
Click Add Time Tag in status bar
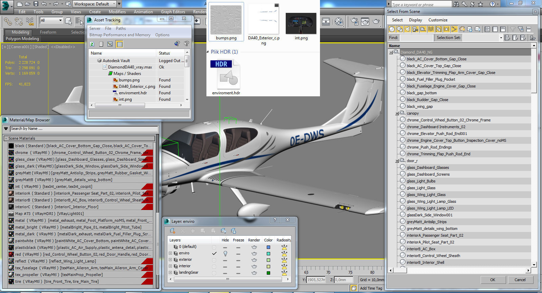(371, 288)
